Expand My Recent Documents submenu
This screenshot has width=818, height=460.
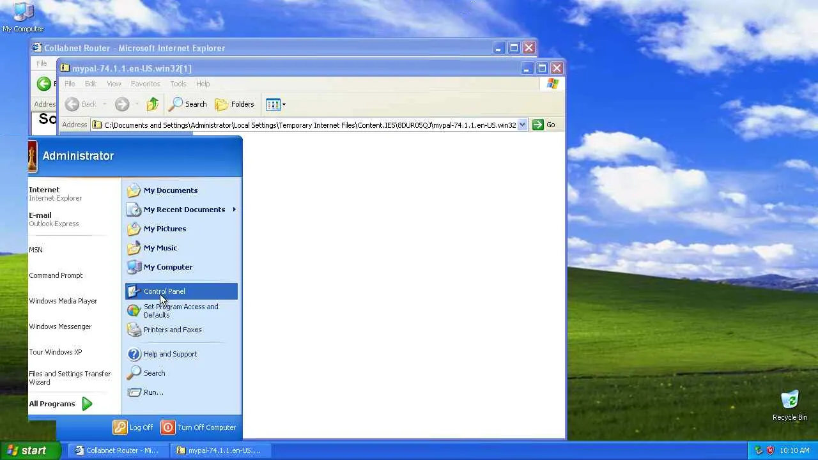tap(181, 210)
